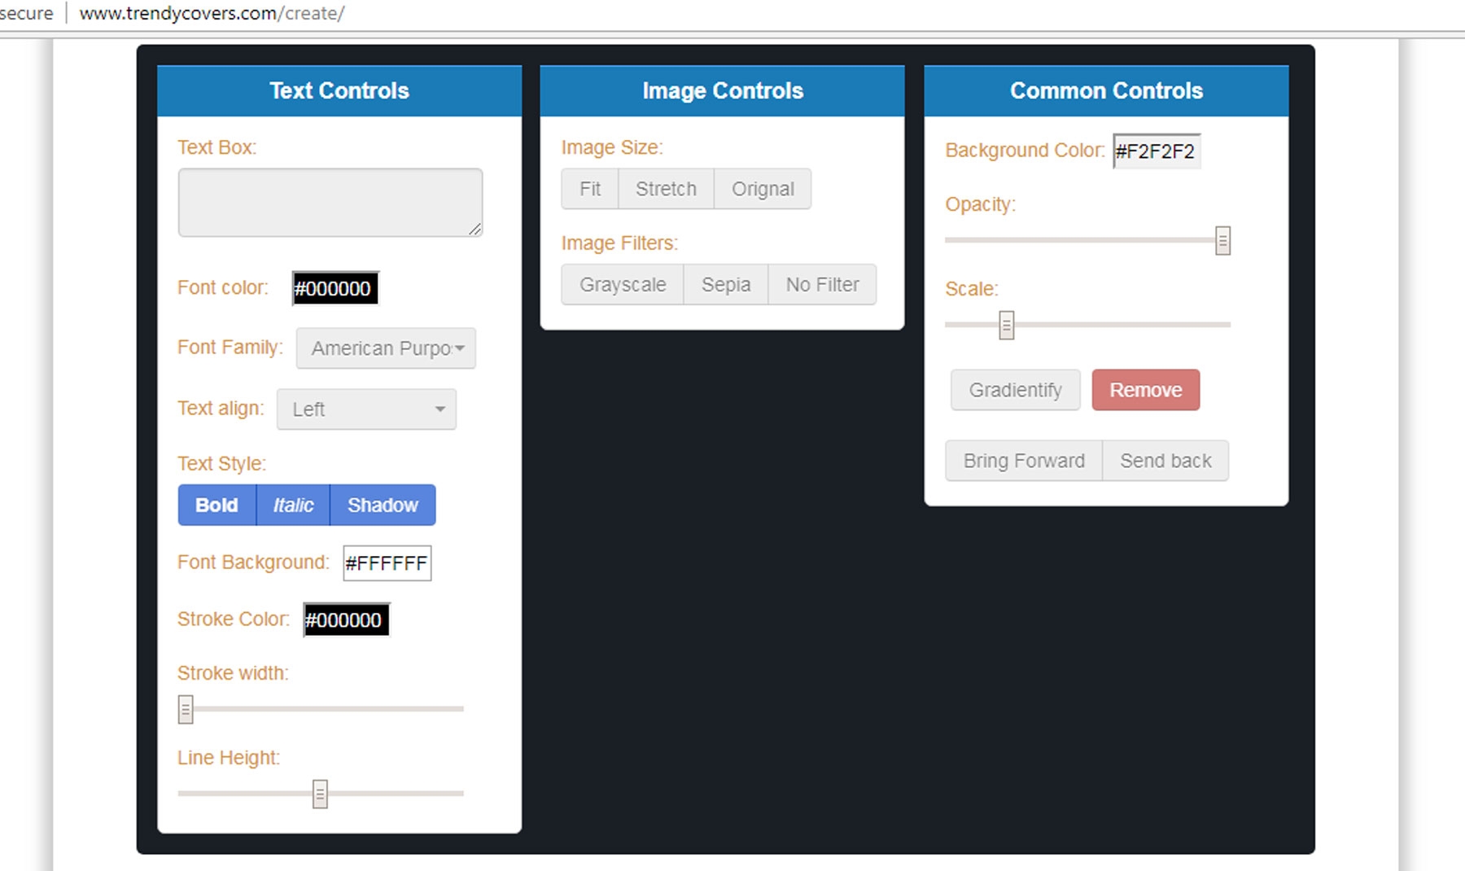The width and height of the screenshot is (1465, 871).
Task: Toggle Bold text style
Action: [x=216, y=505]
